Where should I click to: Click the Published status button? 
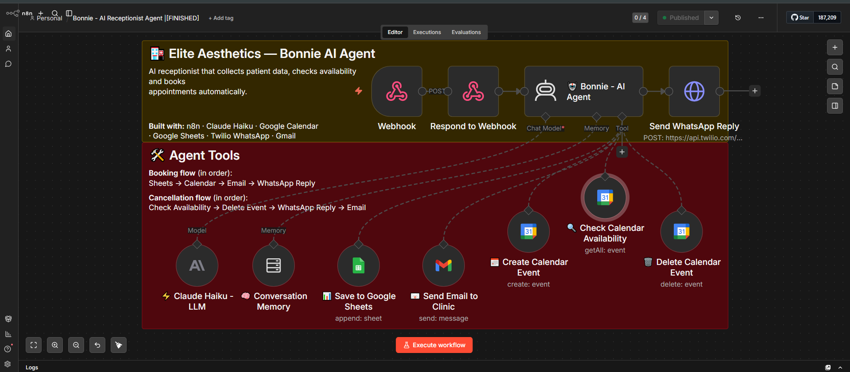[681, 18]
